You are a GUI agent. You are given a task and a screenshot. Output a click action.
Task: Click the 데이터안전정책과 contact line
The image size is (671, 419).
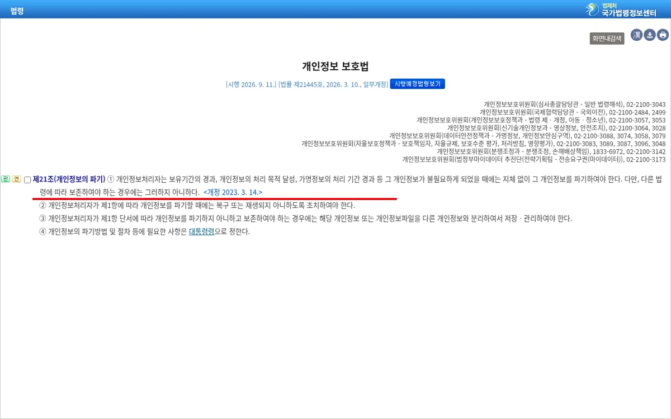point(527,136)
